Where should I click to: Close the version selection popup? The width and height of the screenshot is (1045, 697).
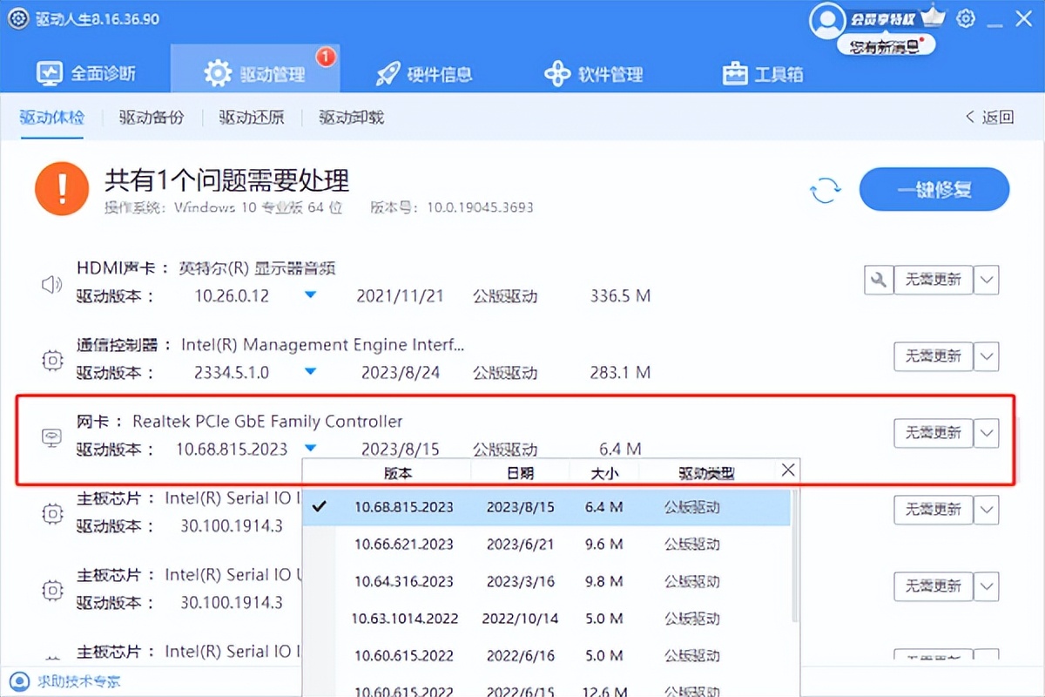(x=788, y=470)
